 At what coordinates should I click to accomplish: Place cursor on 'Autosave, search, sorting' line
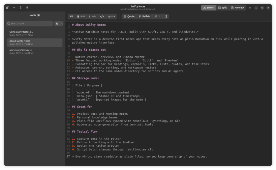(114, 68)
